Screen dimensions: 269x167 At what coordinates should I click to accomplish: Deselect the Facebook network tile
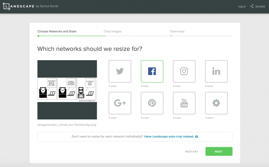pyautogui.click(x=152, y=72)
